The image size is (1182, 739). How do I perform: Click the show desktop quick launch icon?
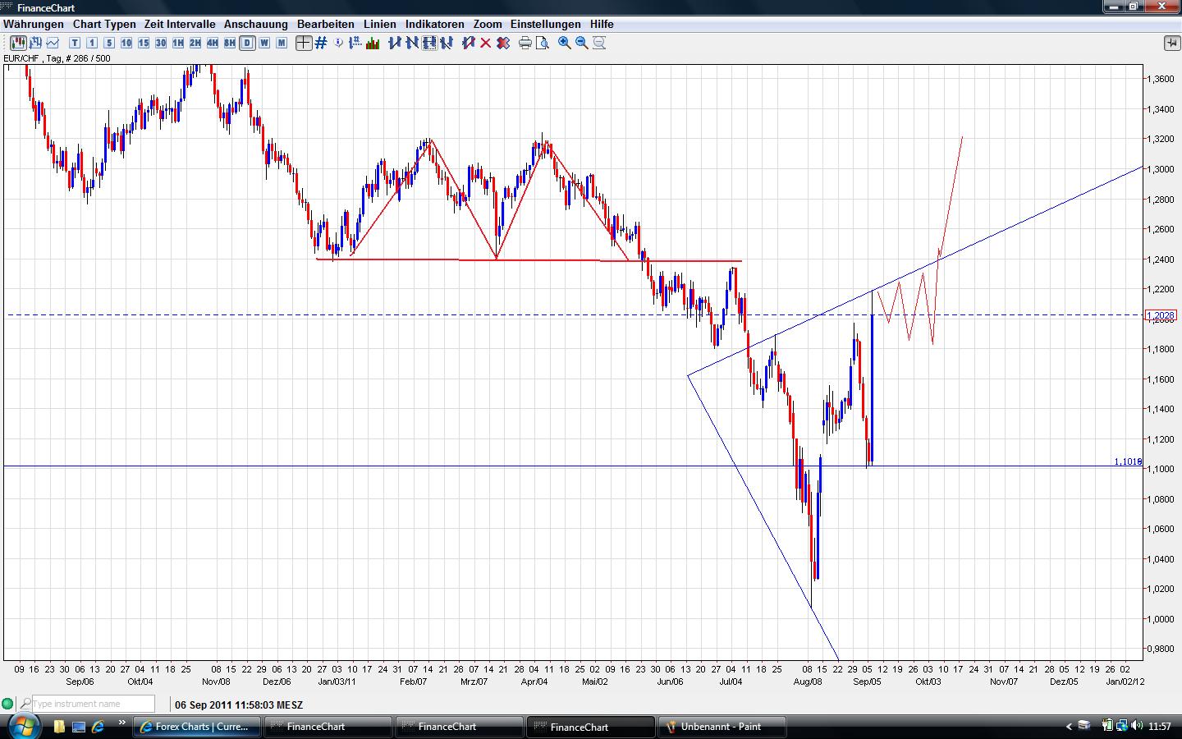[x=79, y=727]
